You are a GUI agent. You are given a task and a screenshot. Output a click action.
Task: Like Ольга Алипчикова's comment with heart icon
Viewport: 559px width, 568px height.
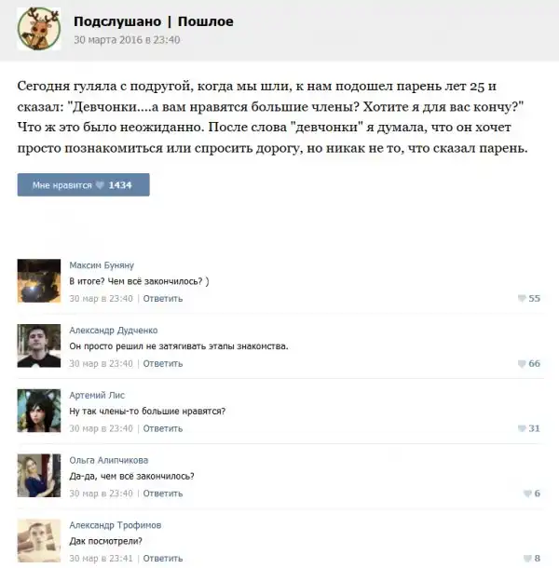(527, 493)
